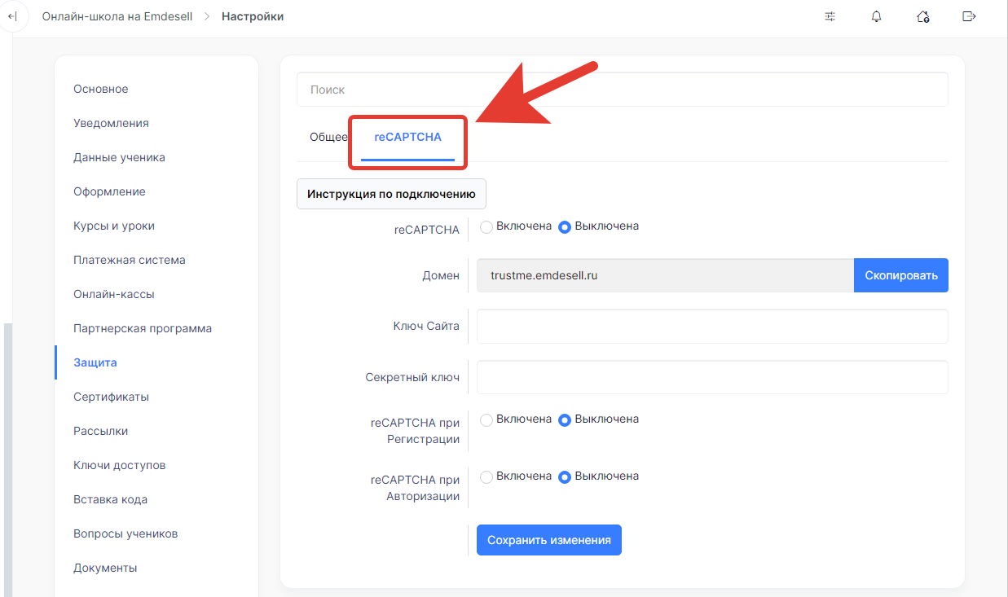Image resolution: width=1008 pixels, height=597 pixels.
Task: Click the Скопировать button
Action: tap(901, 275)
